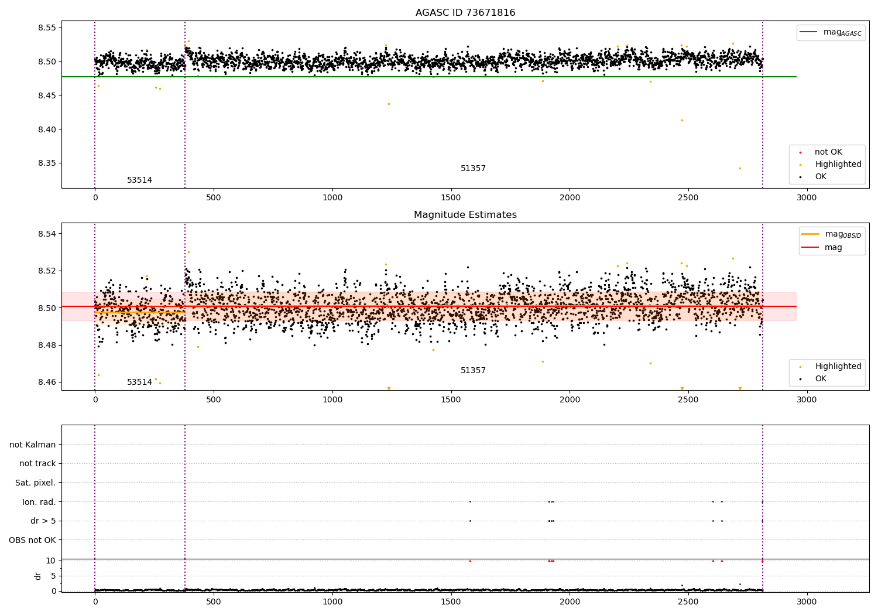
Task: Click the 51357 label in the top plot
Action: [473, 169]
